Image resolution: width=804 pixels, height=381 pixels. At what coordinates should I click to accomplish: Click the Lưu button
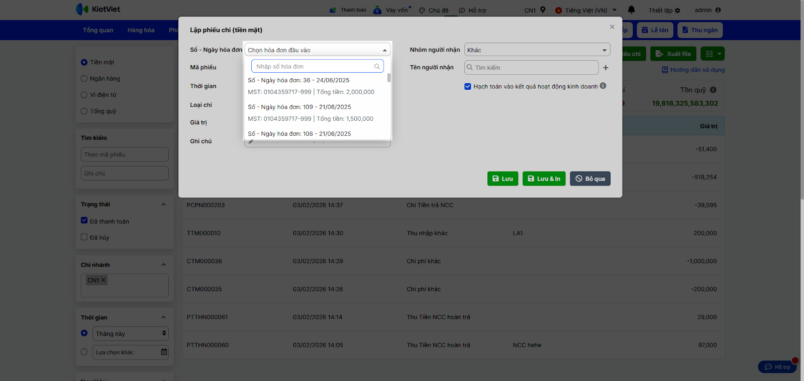(x=502, y=178)
